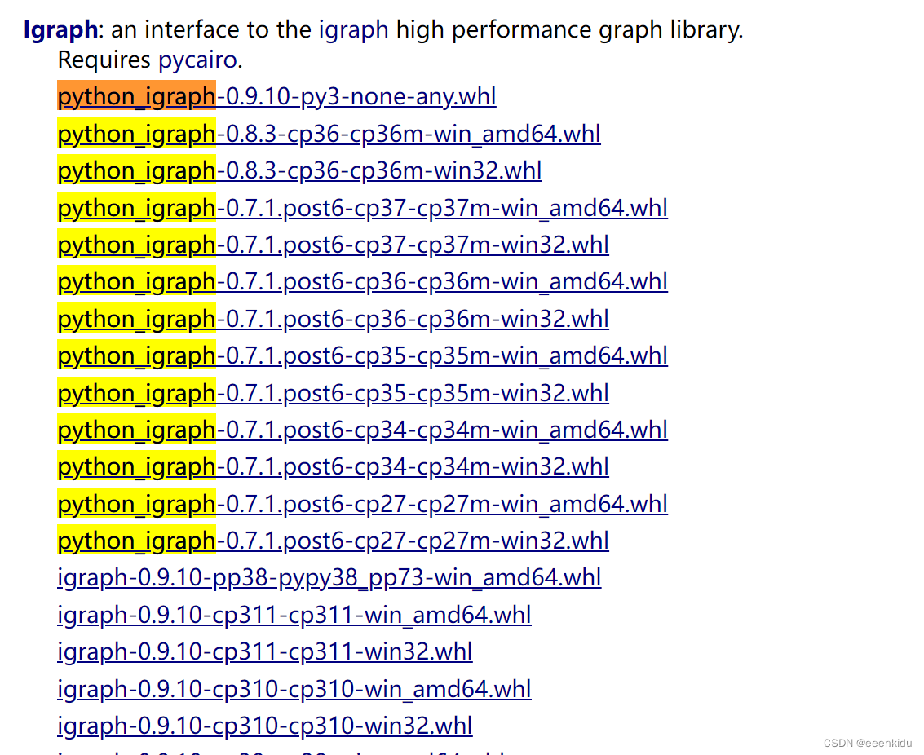The image size is (924, 755).
Task: Click the pycairo requirement link
Action: (197, 59)
